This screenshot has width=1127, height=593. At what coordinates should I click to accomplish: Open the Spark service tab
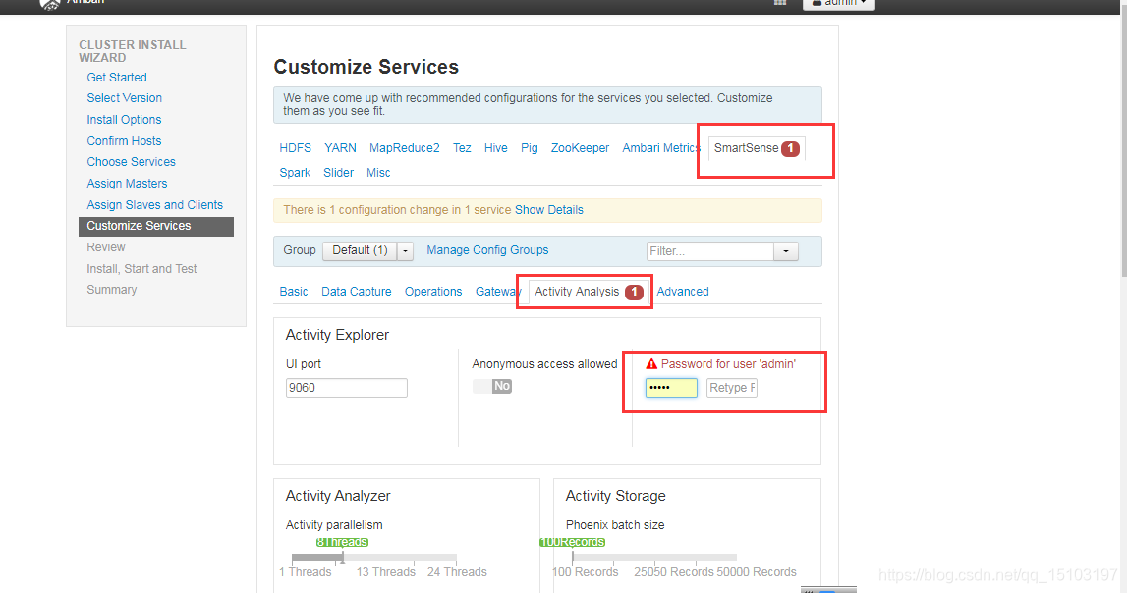click(x=295, y=172)
